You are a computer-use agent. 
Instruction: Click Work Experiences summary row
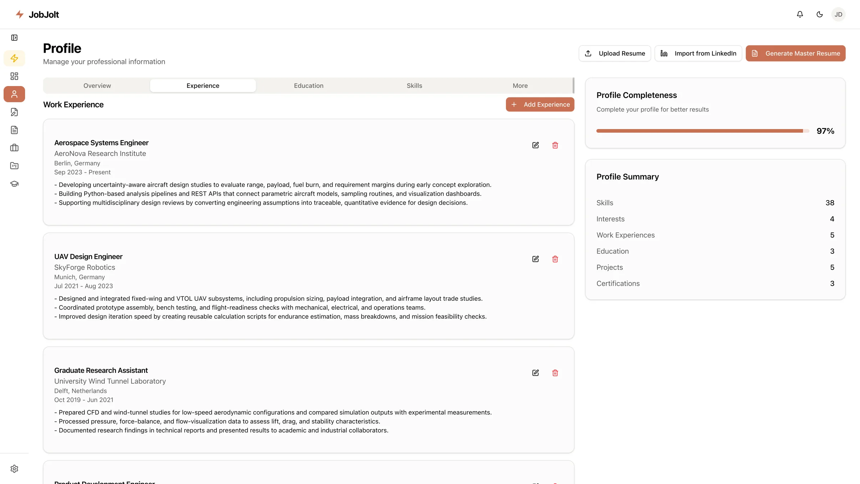click(x=715, y=235)
